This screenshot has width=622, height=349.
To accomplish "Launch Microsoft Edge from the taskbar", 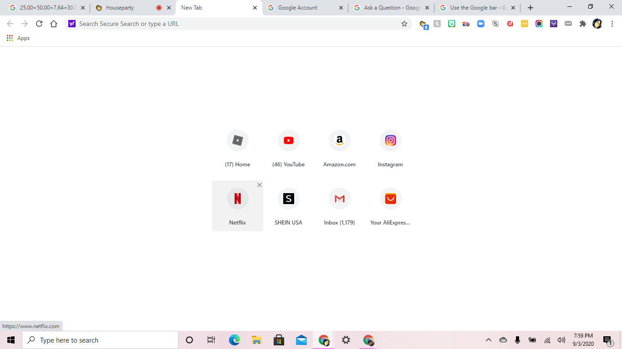I will 234,340.
